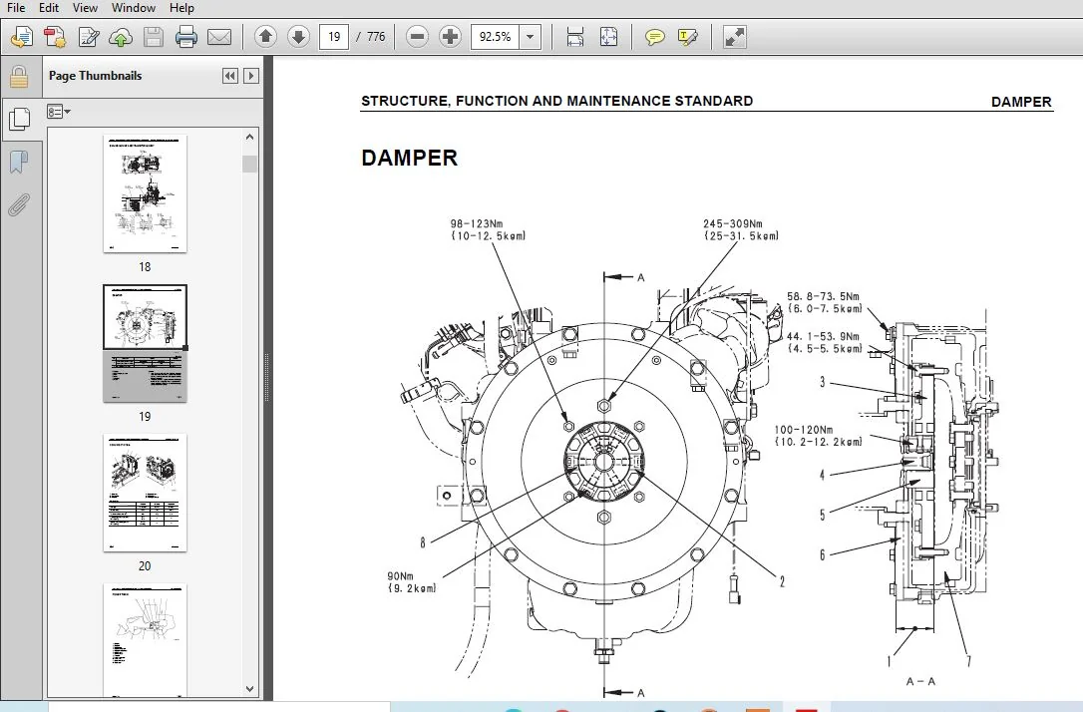1083x712 pixels.
Task: Go to previous page arrow
Action: coord(266,37)
